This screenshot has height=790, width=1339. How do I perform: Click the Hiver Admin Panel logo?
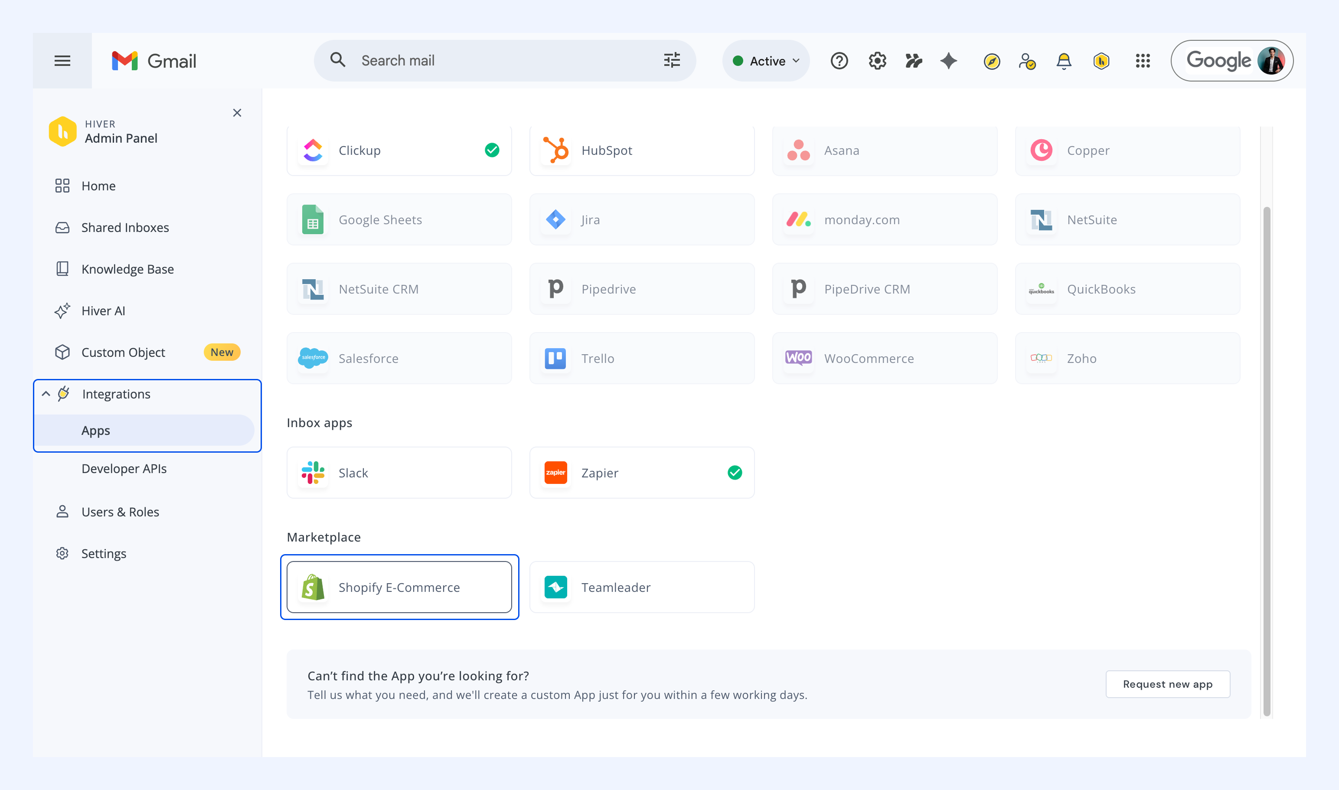tap(62, 131)
